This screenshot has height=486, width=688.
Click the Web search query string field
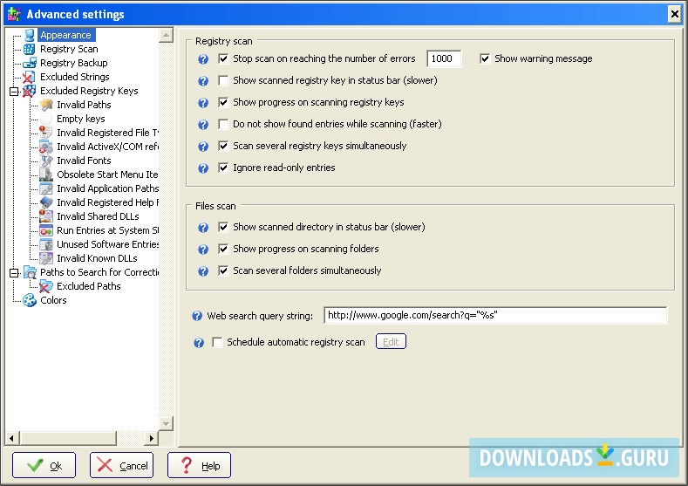pyautogui.click(x=495, y=315)
